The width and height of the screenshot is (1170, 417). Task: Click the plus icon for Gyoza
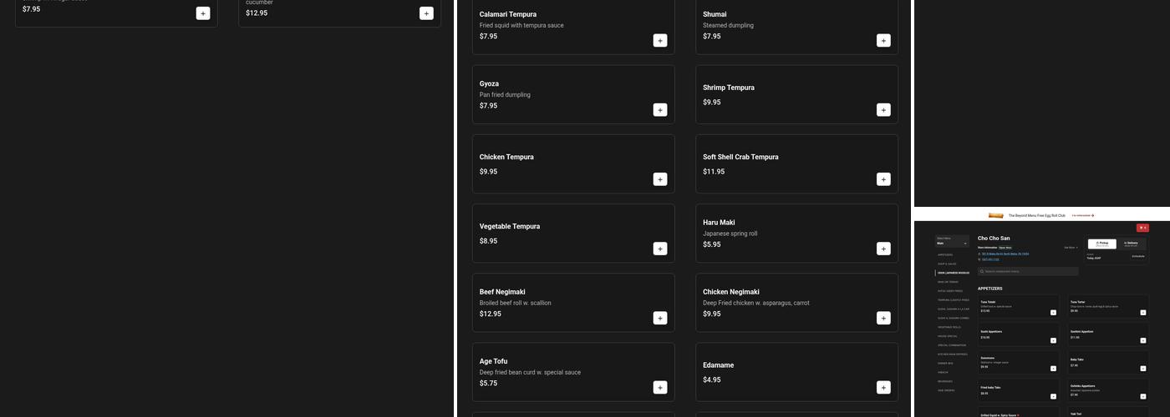(x=660, y=109)
